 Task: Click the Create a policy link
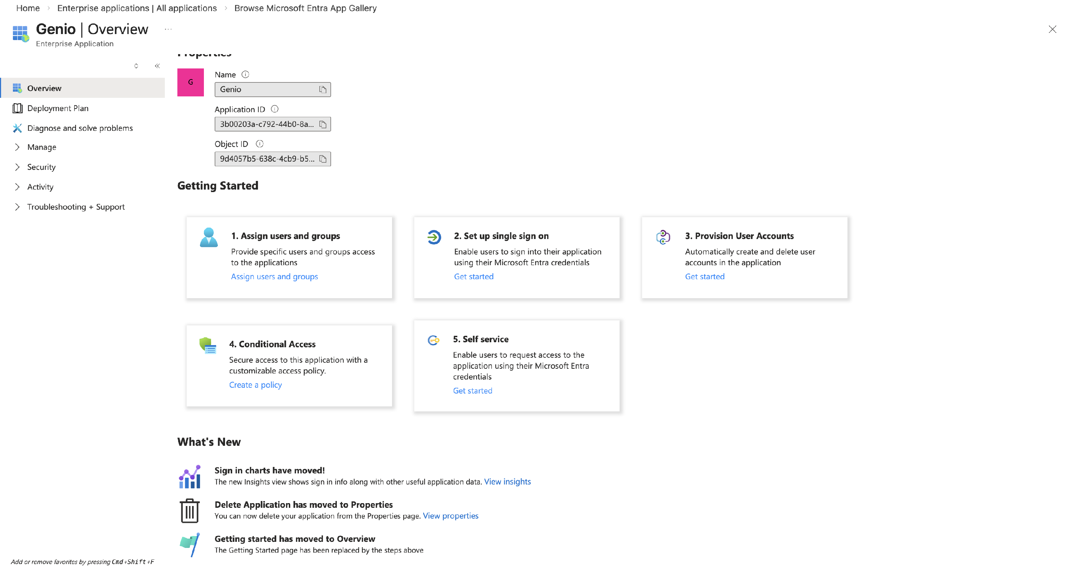click(x=255, y=385)
